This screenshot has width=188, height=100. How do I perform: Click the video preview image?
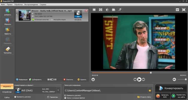[139, 42]
